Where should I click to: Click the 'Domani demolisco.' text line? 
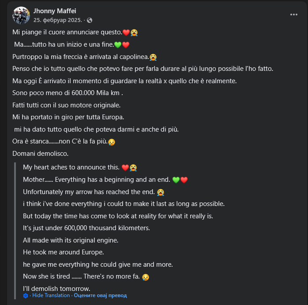click(40, 154)
